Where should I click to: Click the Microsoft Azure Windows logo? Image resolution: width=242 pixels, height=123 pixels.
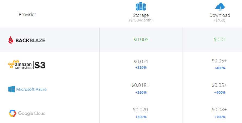(x=11, y=89)
